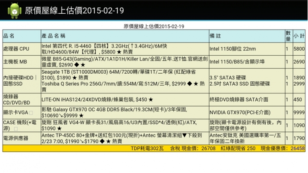Click the HDD subtotal 1890

point(299,78)
